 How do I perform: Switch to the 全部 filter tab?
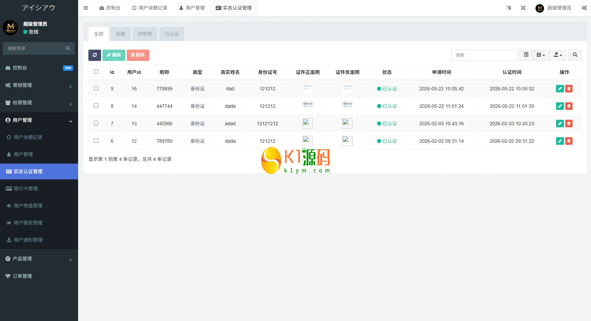point(99,34)
